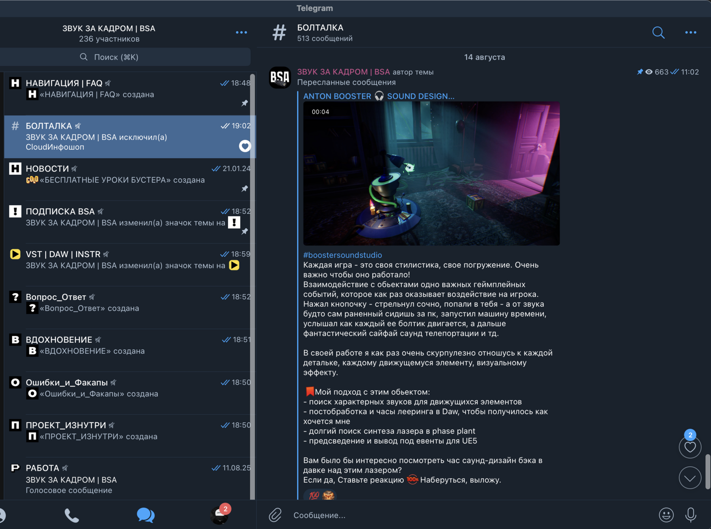Jump to latest messages with down-chevron button

click(690, 478)
